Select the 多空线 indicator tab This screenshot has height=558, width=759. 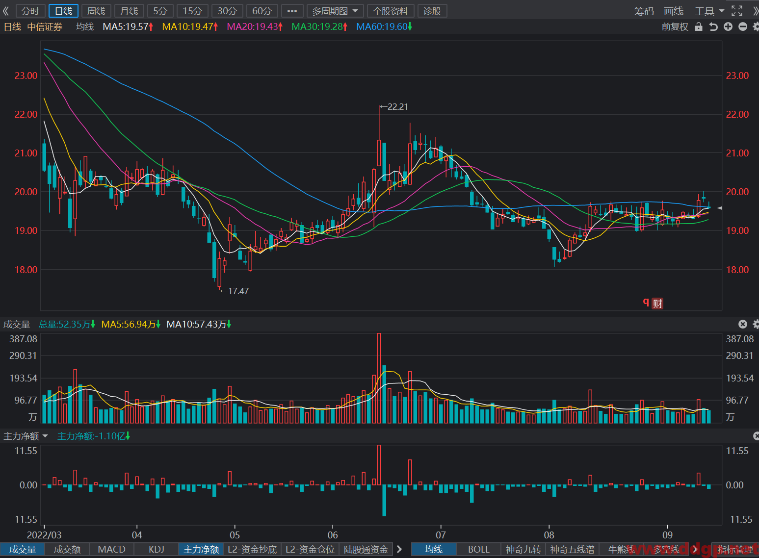coord(666,549)
